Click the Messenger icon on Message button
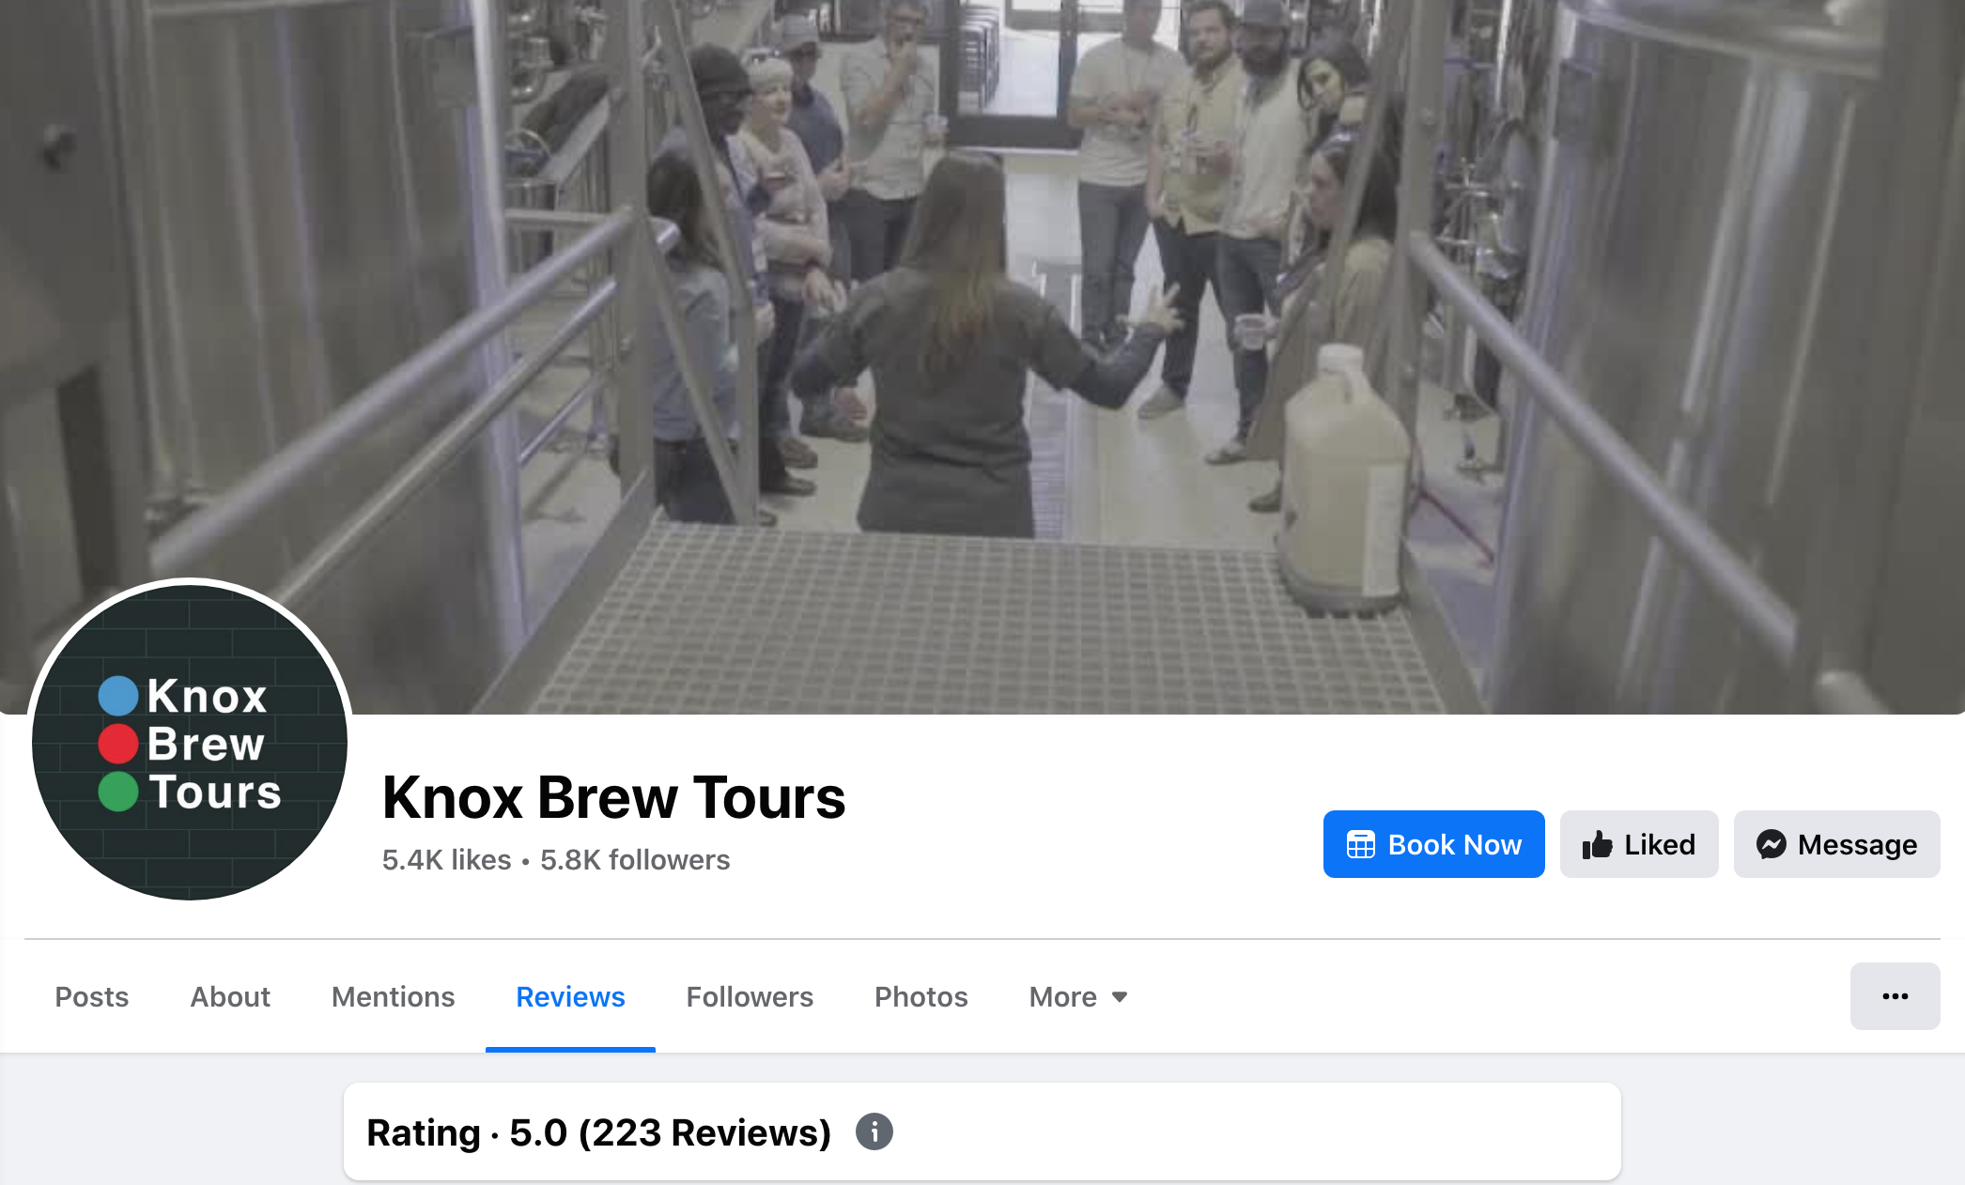 tap(1772, 844)
